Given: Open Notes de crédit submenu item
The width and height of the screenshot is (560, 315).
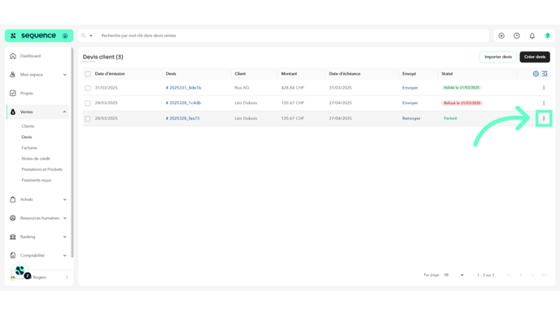Looking at the screenshot, I should [36, 159].
